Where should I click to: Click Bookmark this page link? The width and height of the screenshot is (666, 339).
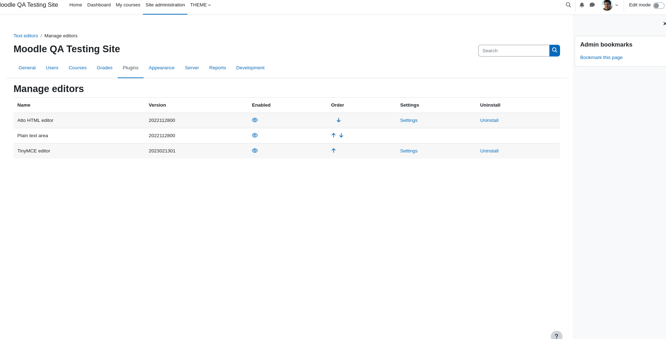coord(601,58)
